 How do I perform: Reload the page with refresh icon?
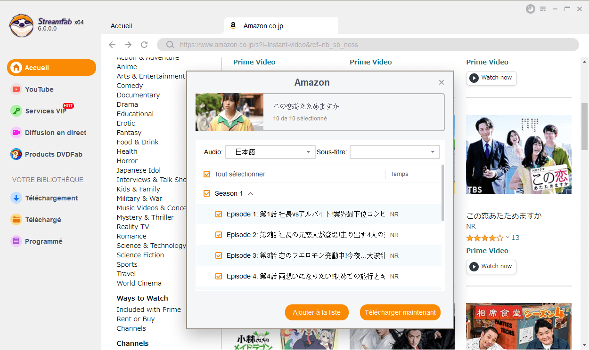pos(144,45)
